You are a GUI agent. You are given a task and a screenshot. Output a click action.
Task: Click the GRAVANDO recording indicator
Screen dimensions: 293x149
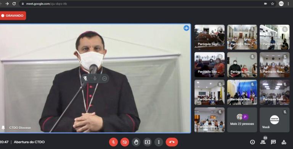[13, 16]
